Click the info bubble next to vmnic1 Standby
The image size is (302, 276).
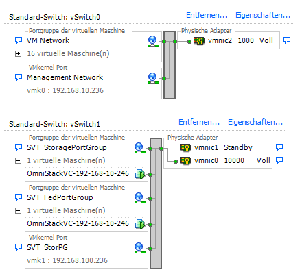tap(279, 147)
